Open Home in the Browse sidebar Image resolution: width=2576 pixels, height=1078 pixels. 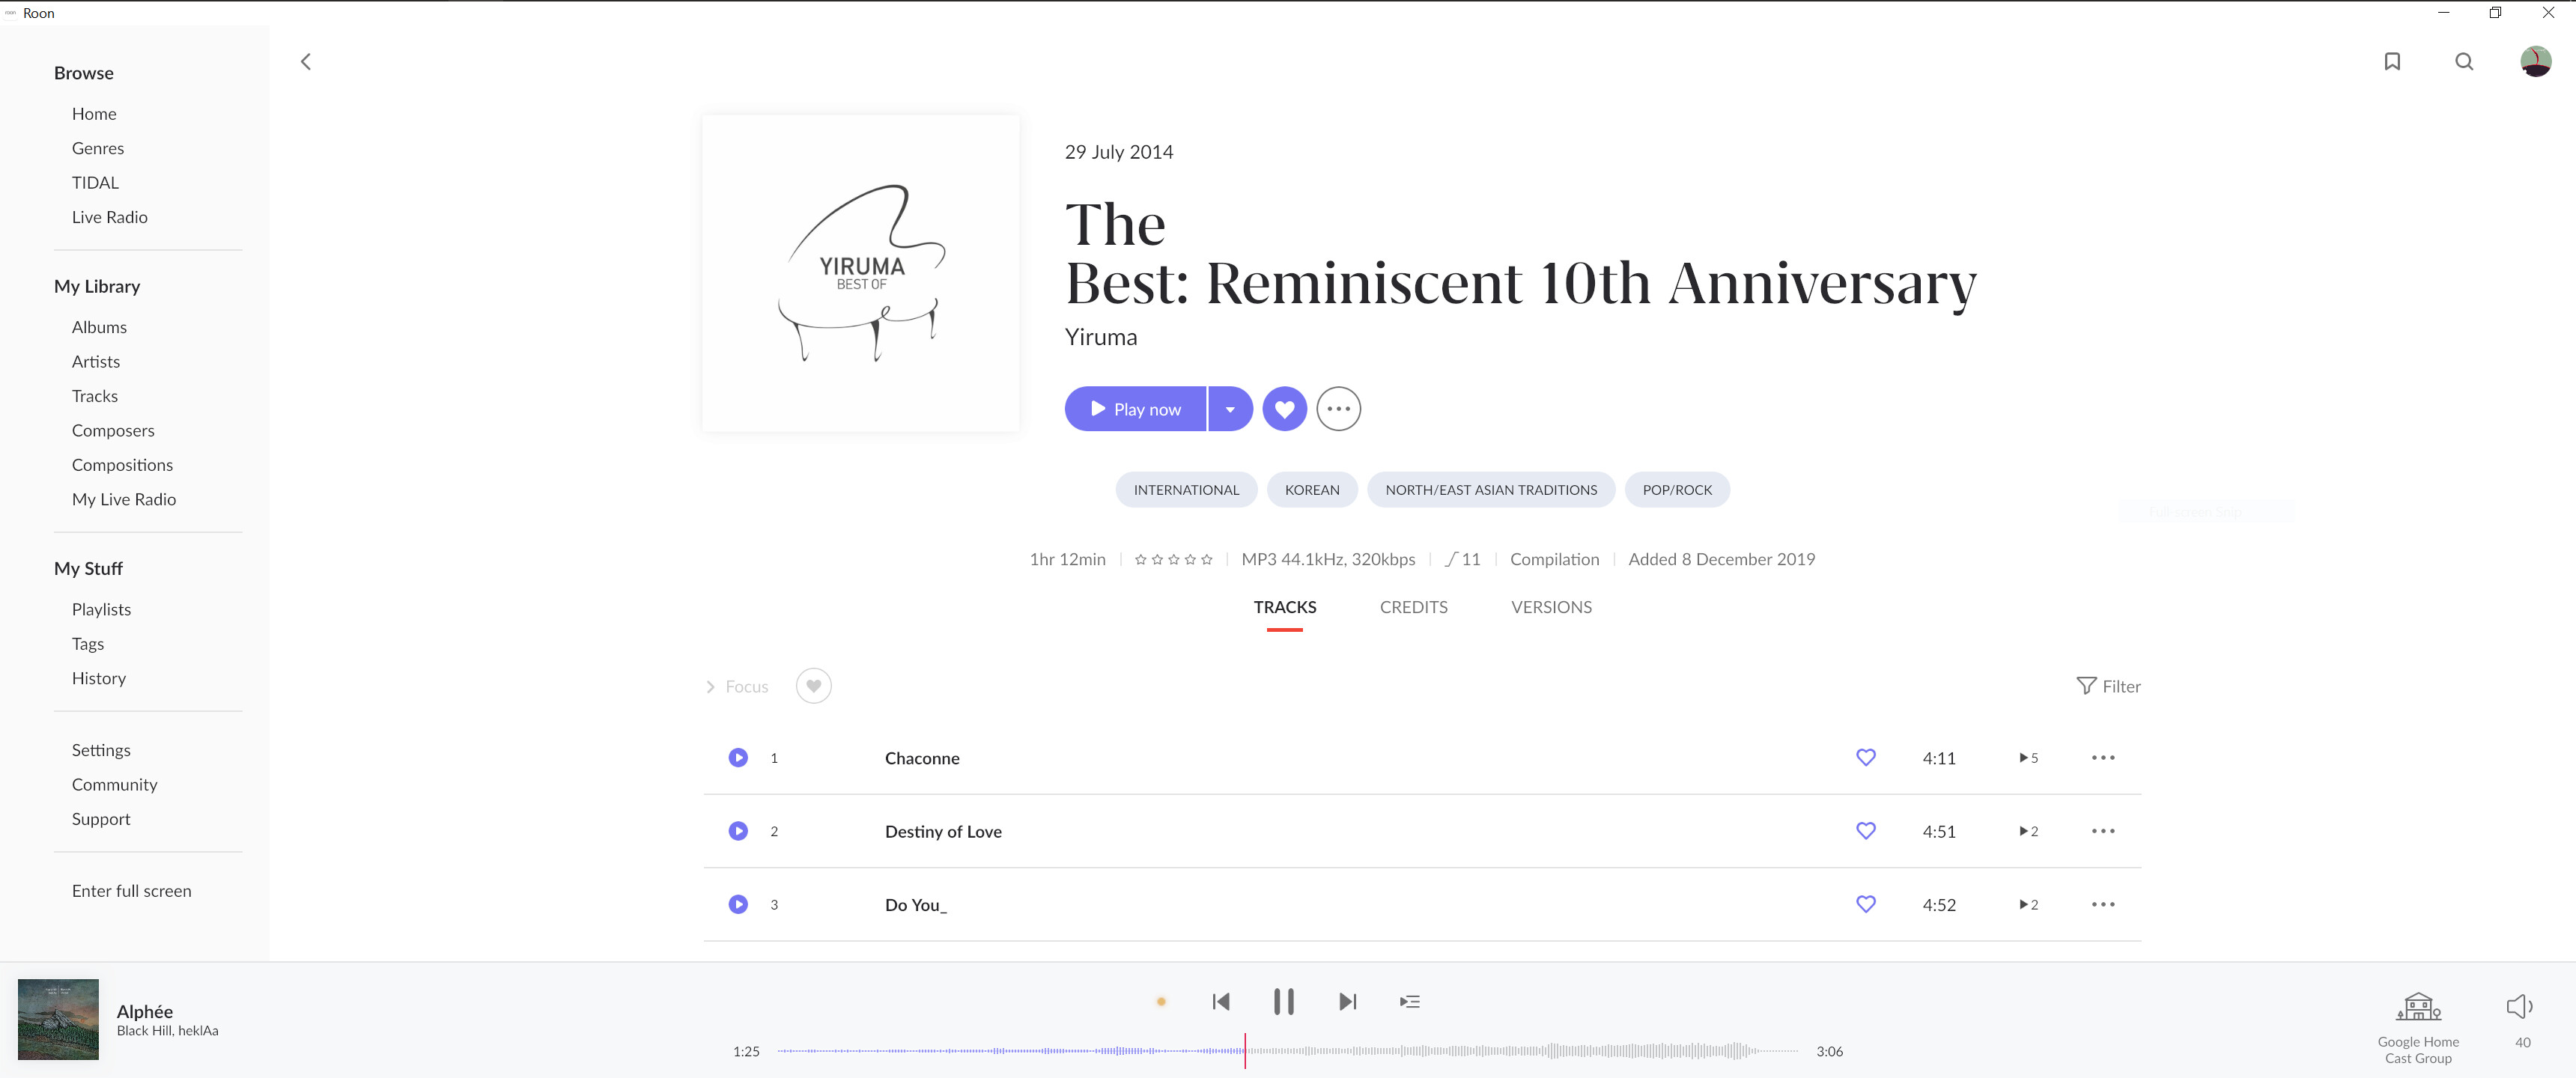94,114
